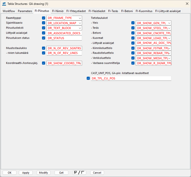191x177 pixels.
Task: Click the Modify button
Action: (43, 173)
